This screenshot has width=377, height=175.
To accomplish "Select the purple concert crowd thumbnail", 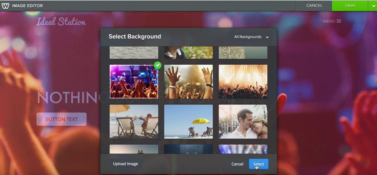I will 134,82.
